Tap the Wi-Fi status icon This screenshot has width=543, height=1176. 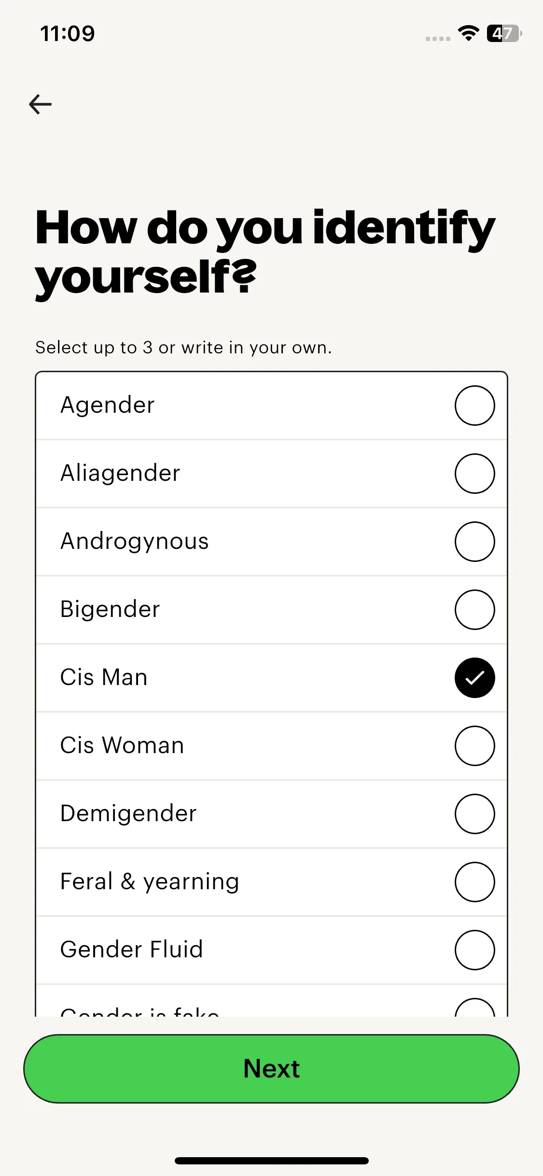pos(468,33)
